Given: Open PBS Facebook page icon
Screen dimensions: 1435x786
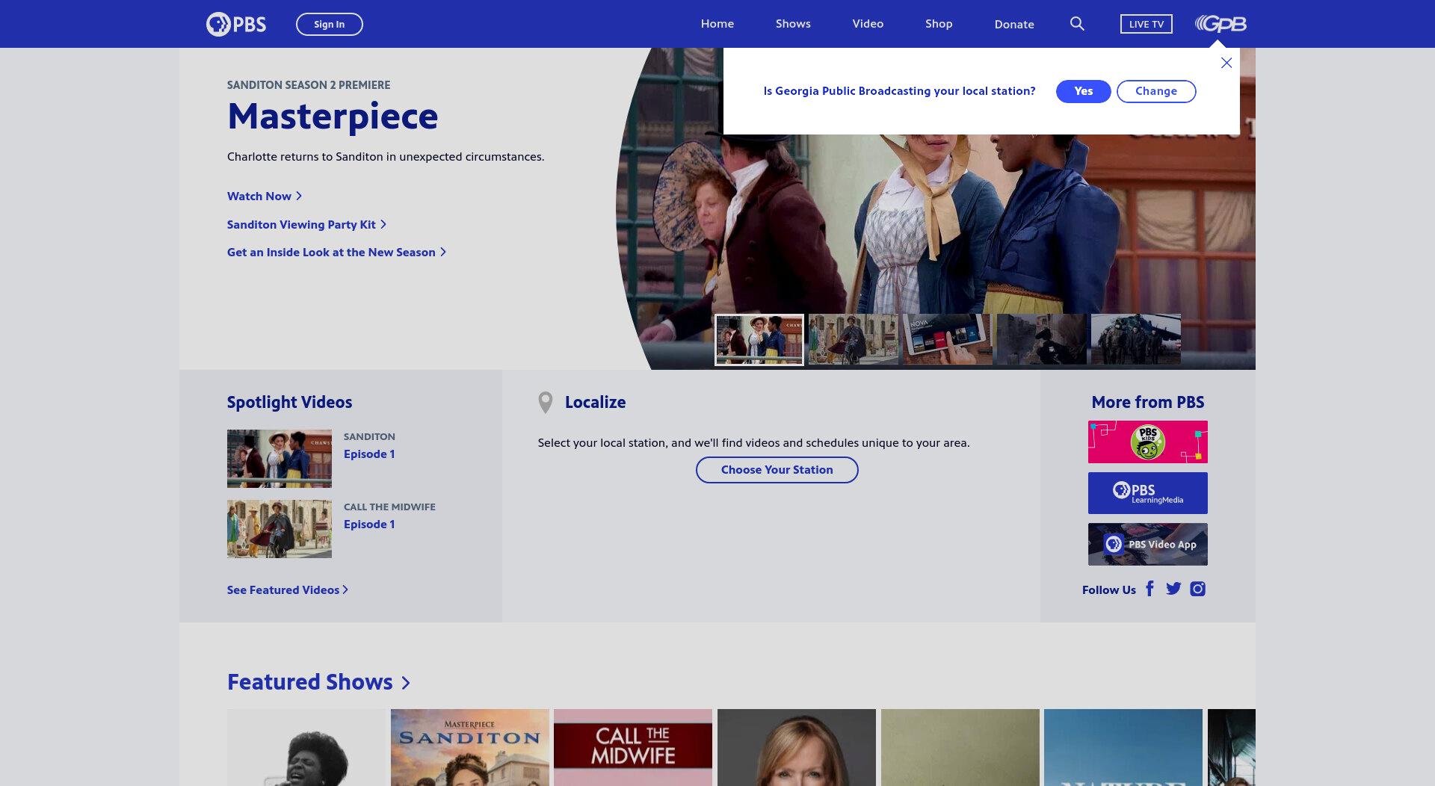Looking at the screenshot, I should click(1149, 589).
